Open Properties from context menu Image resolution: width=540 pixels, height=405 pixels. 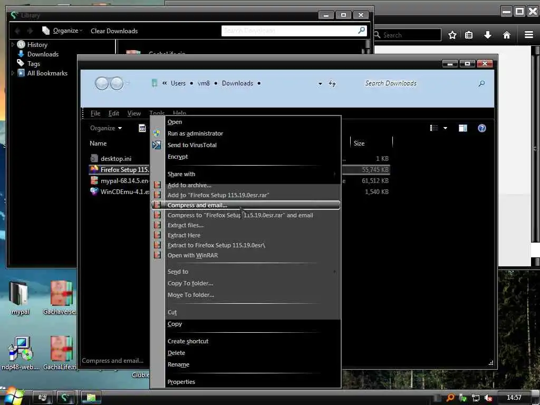coord(181,382)
